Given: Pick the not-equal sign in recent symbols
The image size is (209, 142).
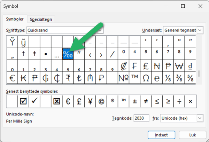Looking at the screenshot, I should [x=146, y=101].
